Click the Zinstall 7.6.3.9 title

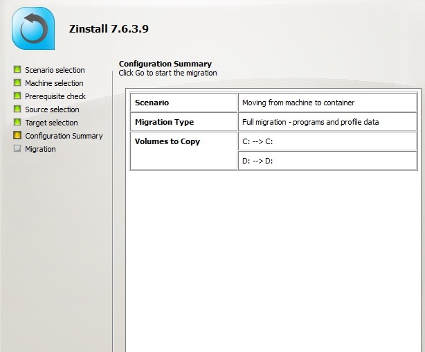point(109,29)
